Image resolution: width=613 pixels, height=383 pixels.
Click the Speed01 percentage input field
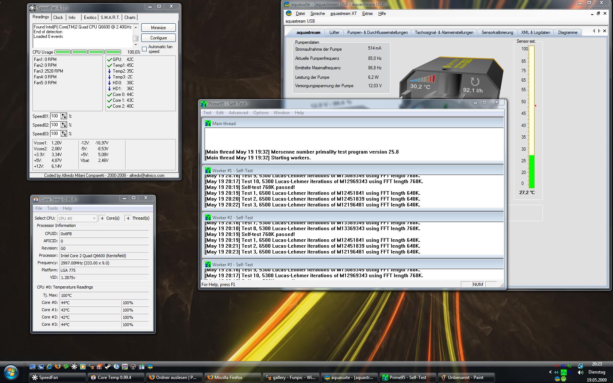55,116
